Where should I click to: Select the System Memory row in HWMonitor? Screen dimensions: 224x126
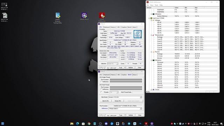tap(182, 16)
